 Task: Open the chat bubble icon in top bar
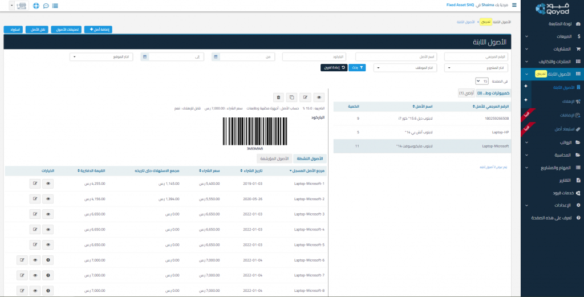tap(46, 6)
